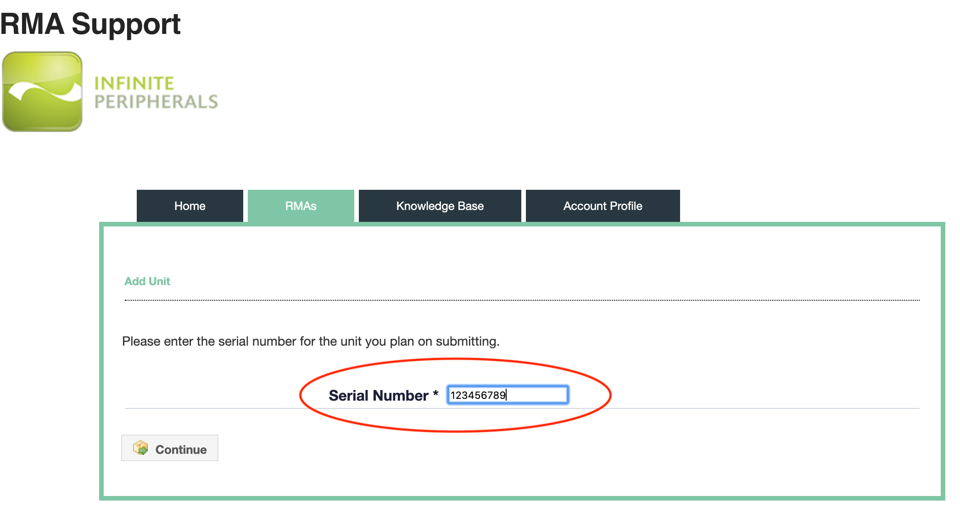Click the "Add Unit" section heading
Image resolution: width=960 pixels, height=529 pixels.
[x=147, y=281]
